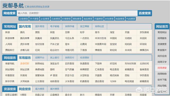
Task: Open the 地铁查询 link
Action: (x=54, y=81)
